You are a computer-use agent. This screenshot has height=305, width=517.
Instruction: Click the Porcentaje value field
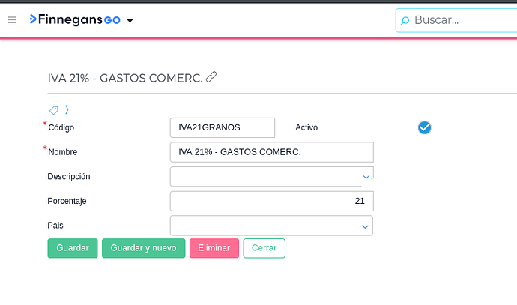pos(271,201)
